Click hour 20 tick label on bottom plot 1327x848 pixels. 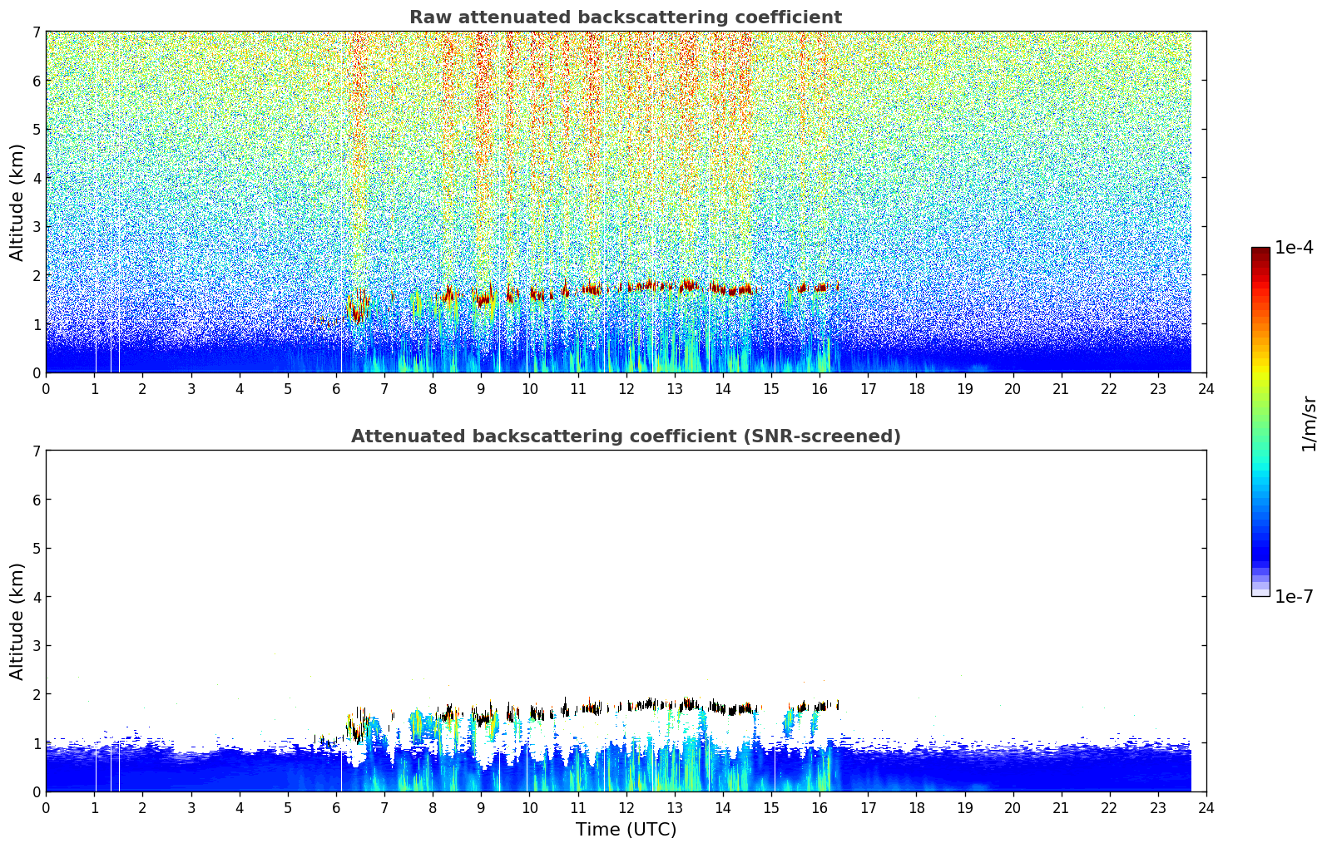[x=1013, y=808]
